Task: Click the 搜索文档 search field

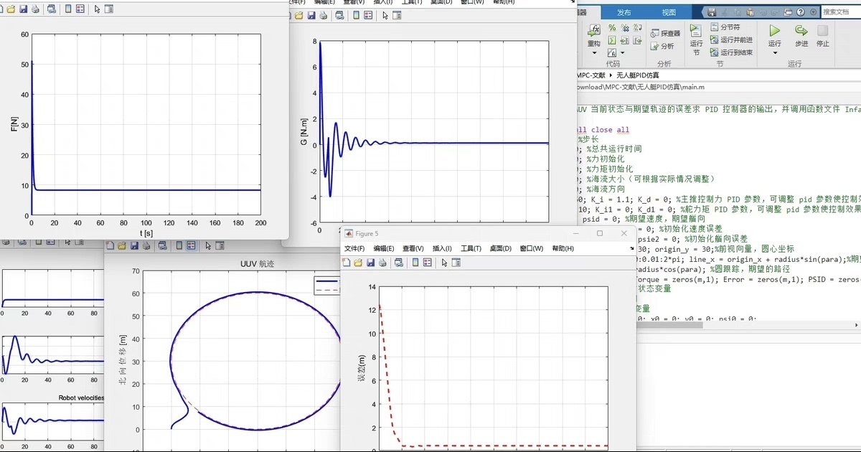Action: coord(841,11)
